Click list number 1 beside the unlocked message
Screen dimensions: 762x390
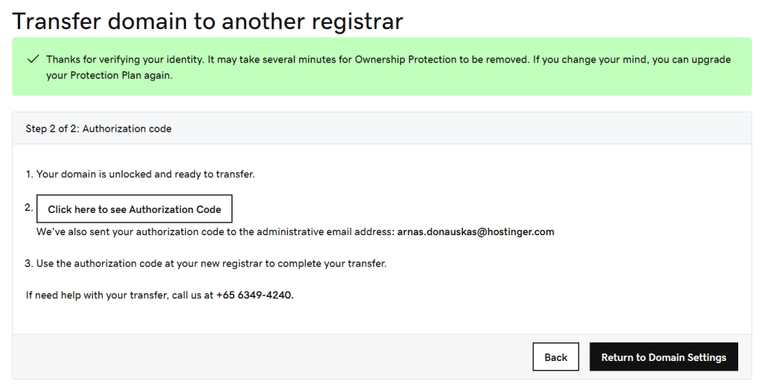coord(29,174)
